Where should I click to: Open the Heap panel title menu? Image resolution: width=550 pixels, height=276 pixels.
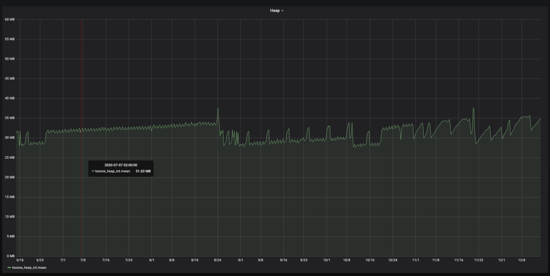click(x=275, y=11)
